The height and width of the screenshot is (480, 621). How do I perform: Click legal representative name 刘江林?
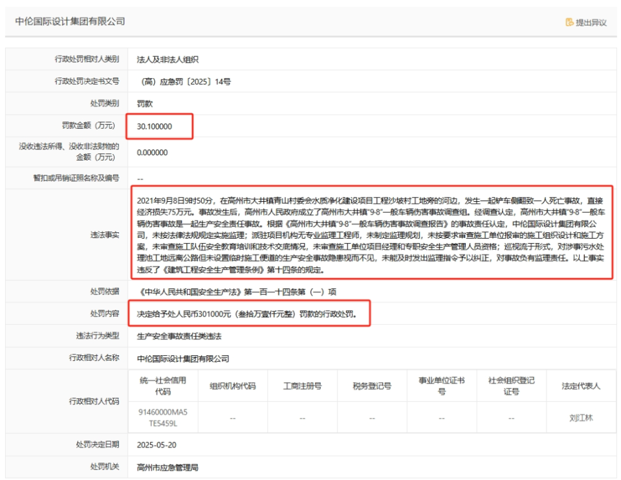(x=581, y=418)
